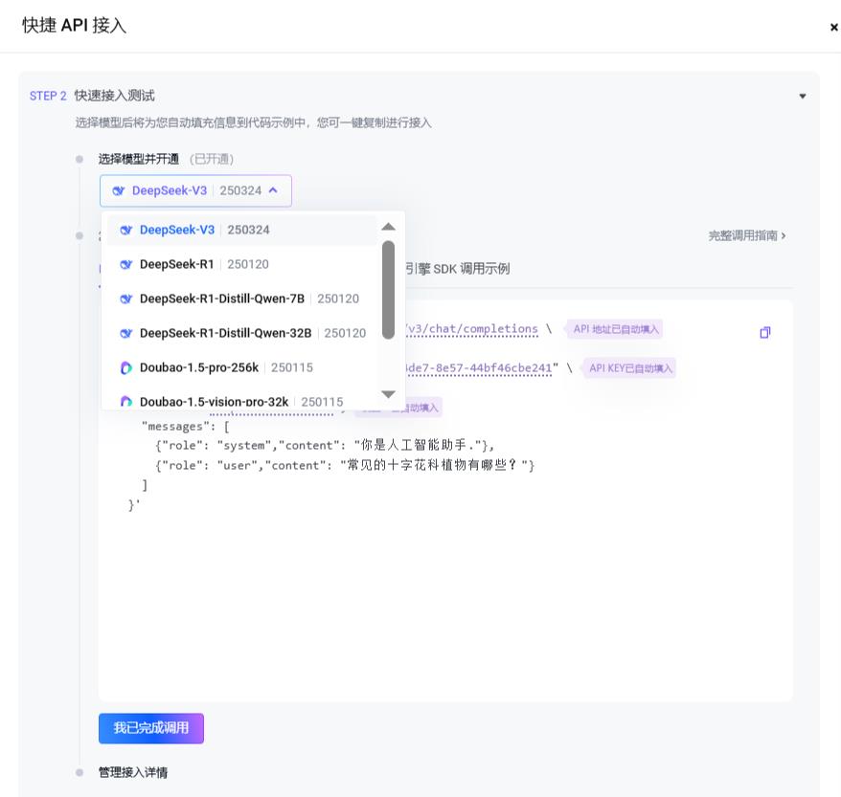841x797 pixels.
Task: Click the v3/chat/completions API URL
Action: point(473,329)
